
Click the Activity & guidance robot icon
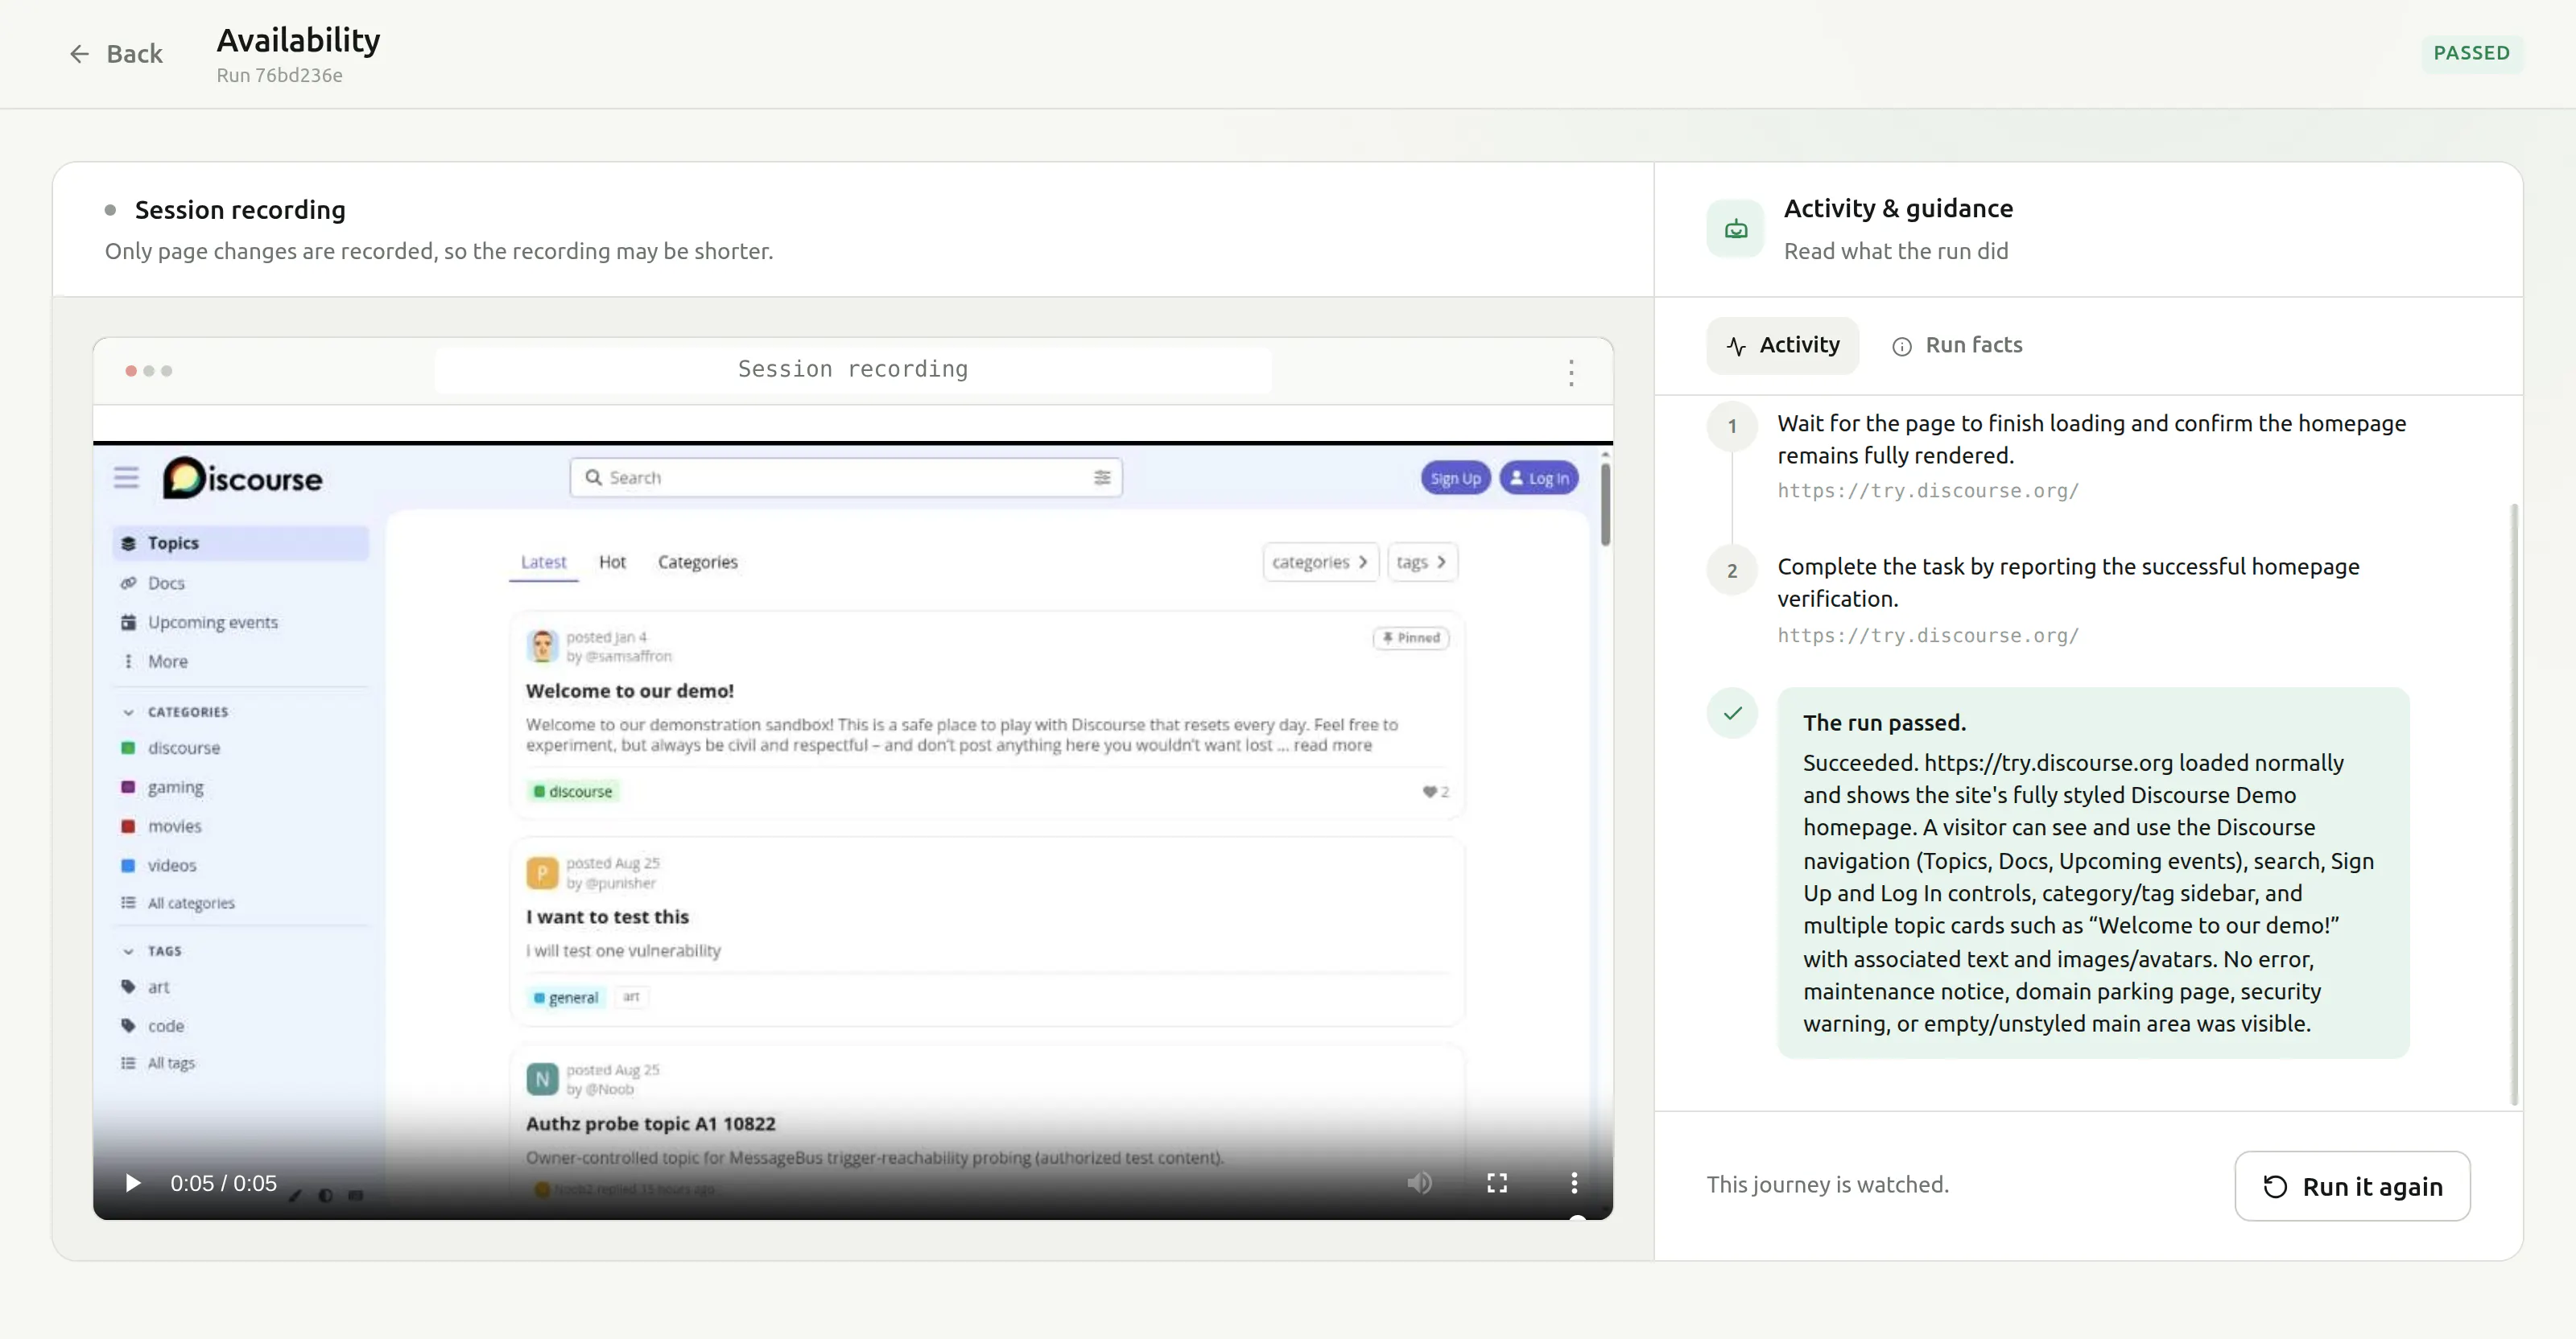1735,229
